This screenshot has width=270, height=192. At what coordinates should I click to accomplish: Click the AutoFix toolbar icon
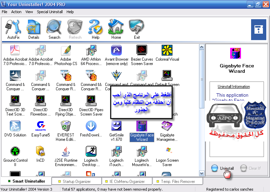pos(13,29)
